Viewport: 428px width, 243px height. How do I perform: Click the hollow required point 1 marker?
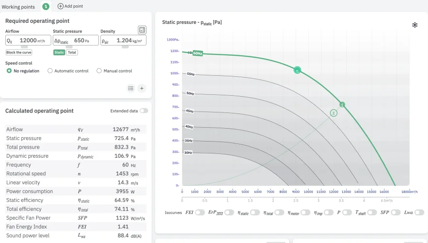coord(333,113)
